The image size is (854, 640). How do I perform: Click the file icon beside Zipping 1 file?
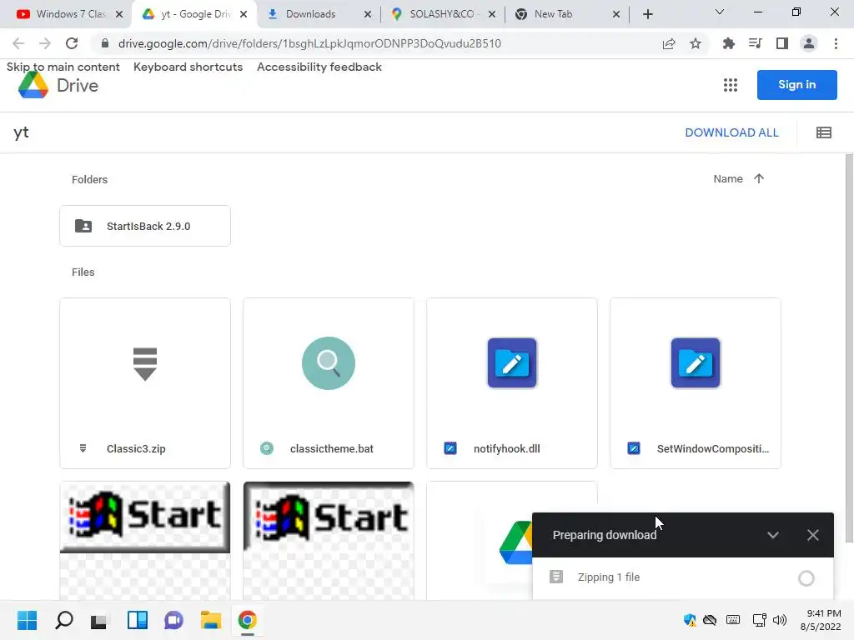coord(556,577)
